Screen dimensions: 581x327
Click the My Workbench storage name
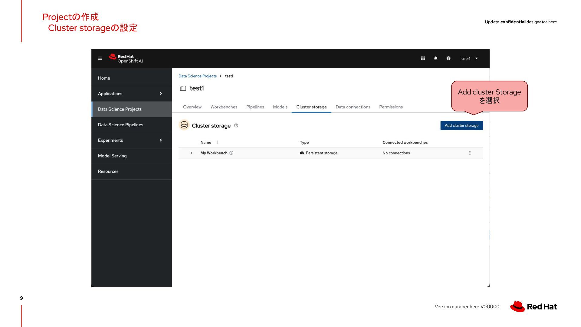[214, 153]
